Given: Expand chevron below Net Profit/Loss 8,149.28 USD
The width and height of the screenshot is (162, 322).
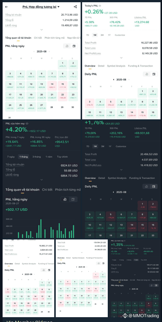Looking at the screenshot, I should [x=121, y=58].
